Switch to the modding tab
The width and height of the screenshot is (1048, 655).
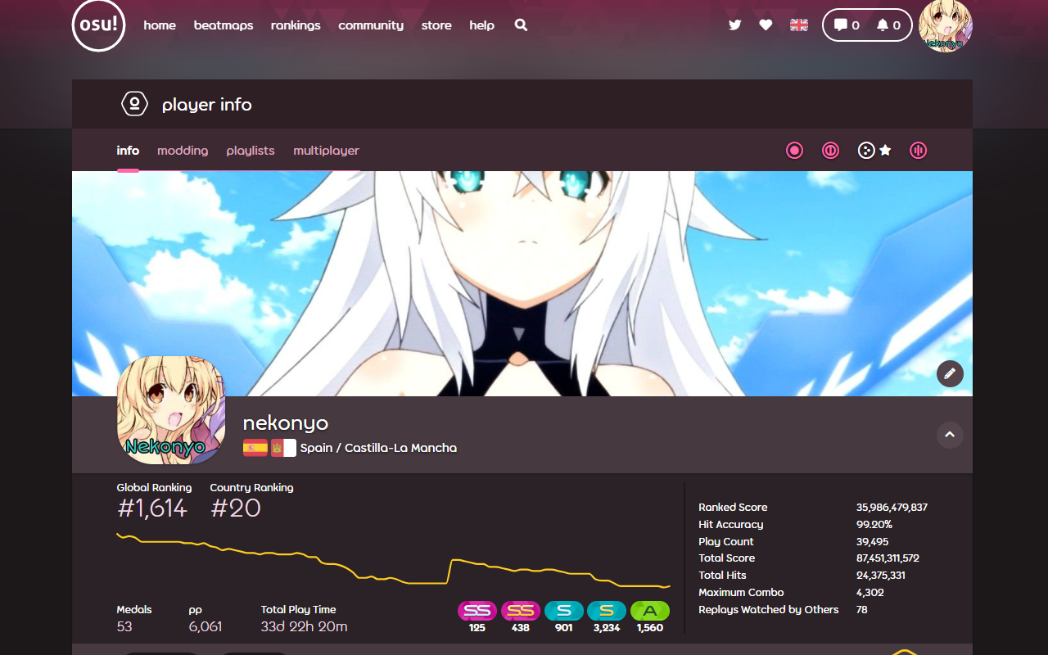pos(183,151)
